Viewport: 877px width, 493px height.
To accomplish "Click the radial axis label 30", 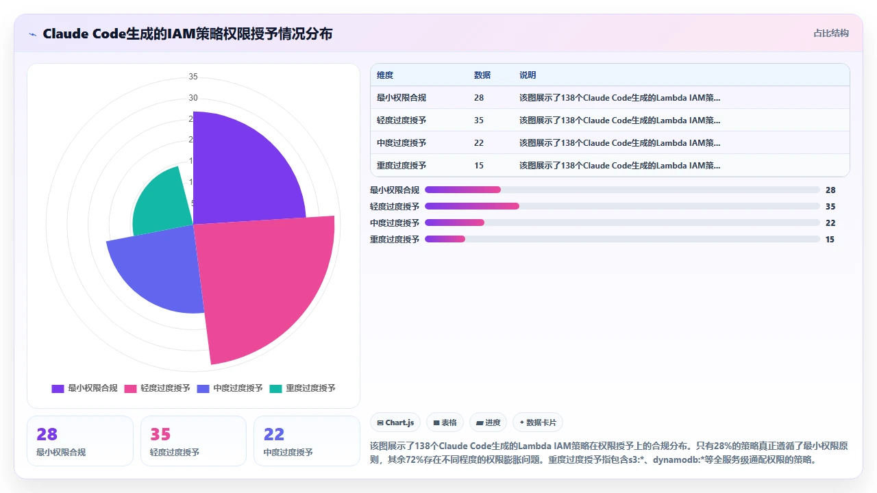I will click(x=193, y=97).
